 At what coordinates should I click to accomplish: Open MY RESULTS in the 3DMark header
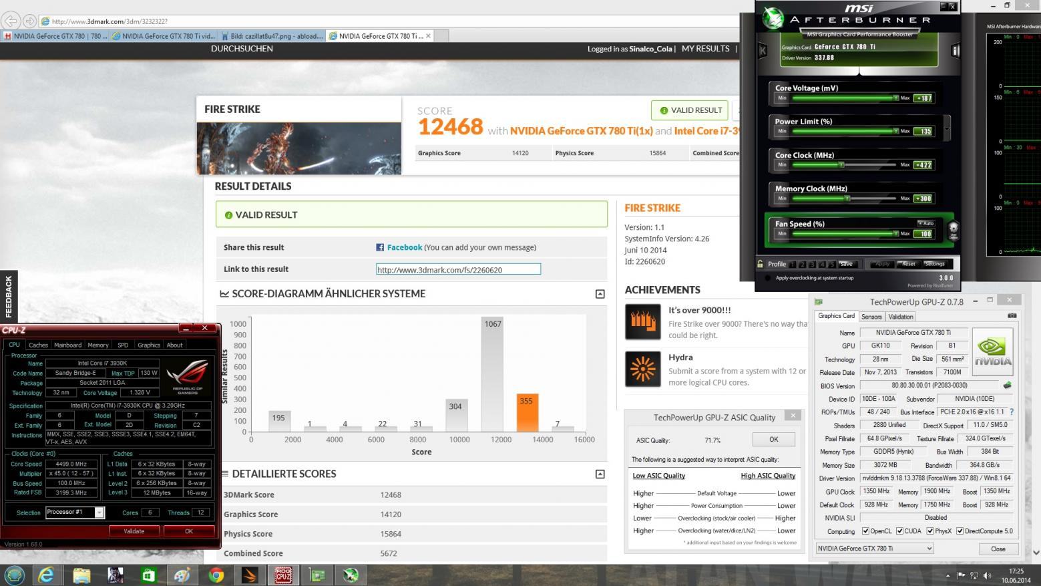[x=705, y=49]
